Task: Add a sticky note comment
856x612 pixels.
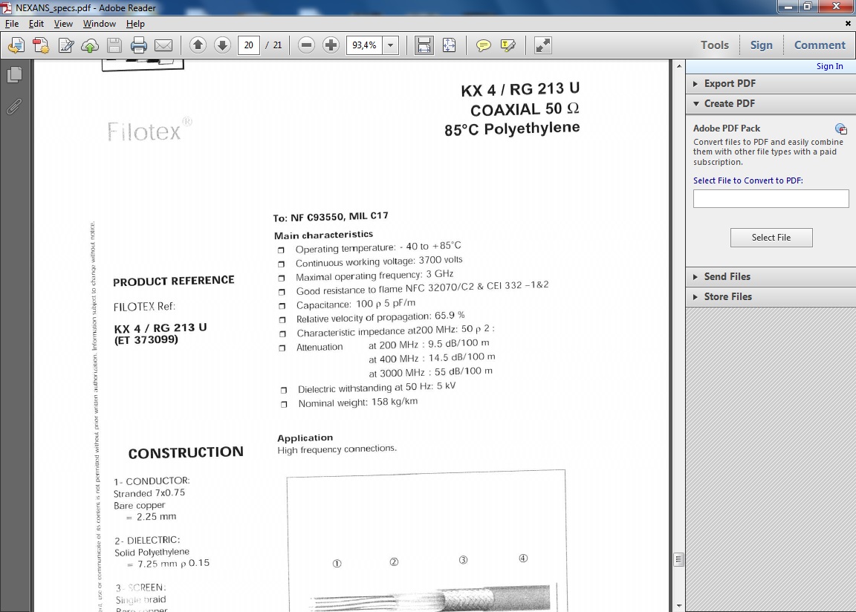Action: (x=483, y=45)
